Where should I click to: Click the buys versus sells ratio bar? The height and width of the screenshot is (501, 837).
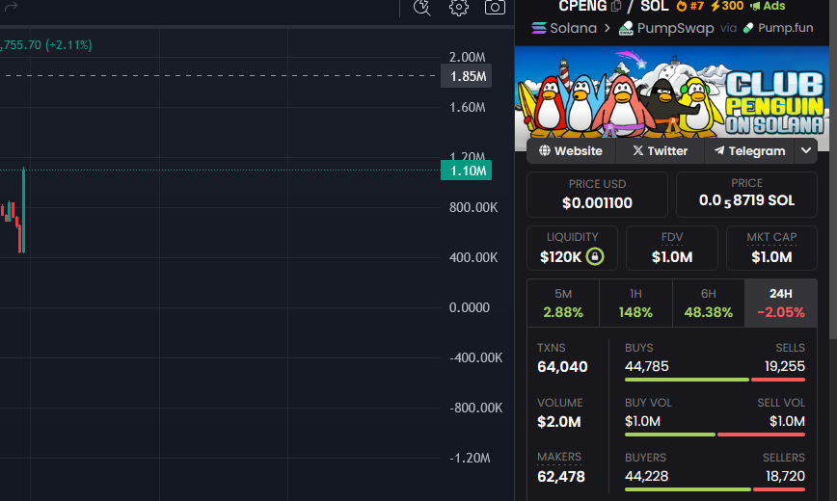point(715,380)
